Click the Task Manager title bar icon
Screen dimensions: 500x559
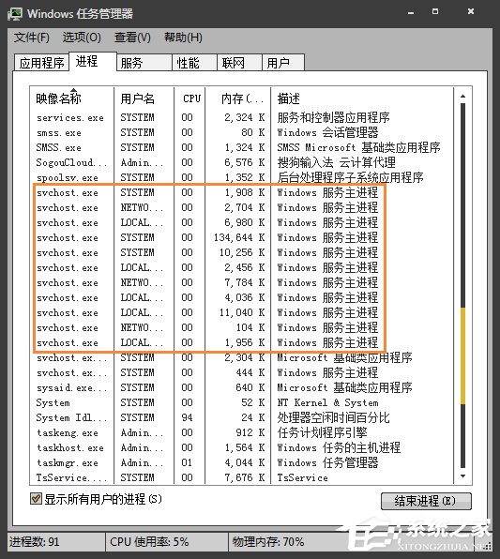point(14,13)
